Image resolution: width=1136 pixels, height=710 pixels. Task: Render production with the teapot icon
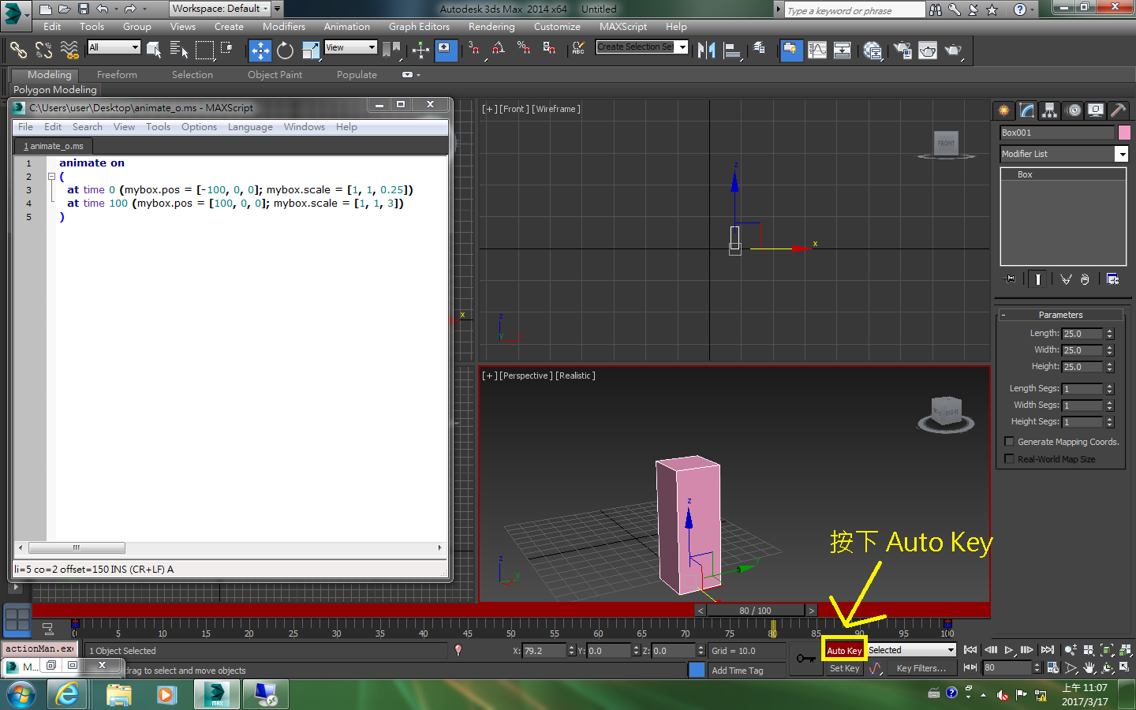tap(953, 50)
